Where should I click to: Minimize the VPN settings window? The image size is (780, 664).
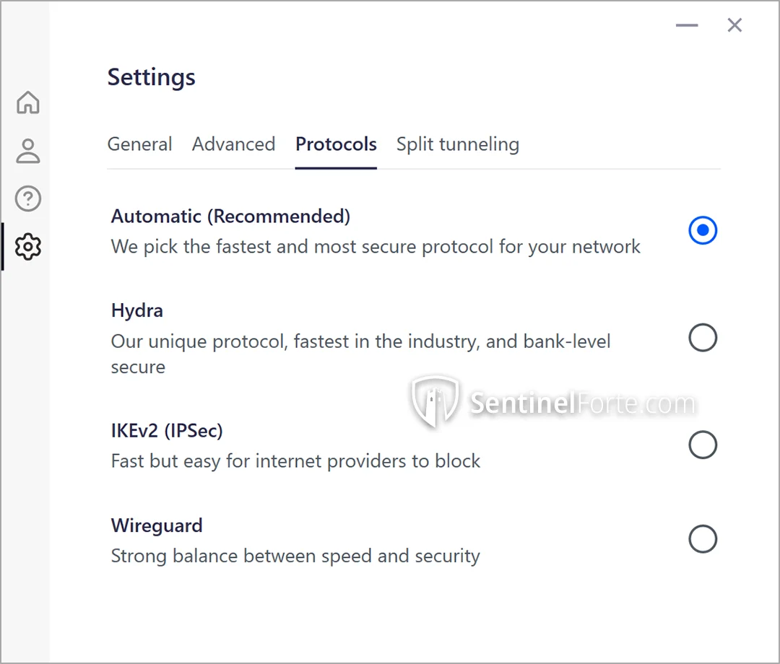tap(687, 25)
